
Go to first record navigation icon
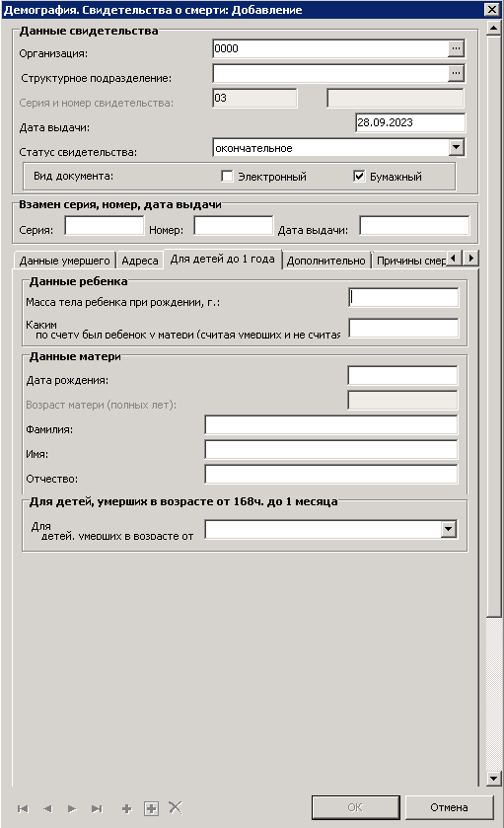point(23,808)
